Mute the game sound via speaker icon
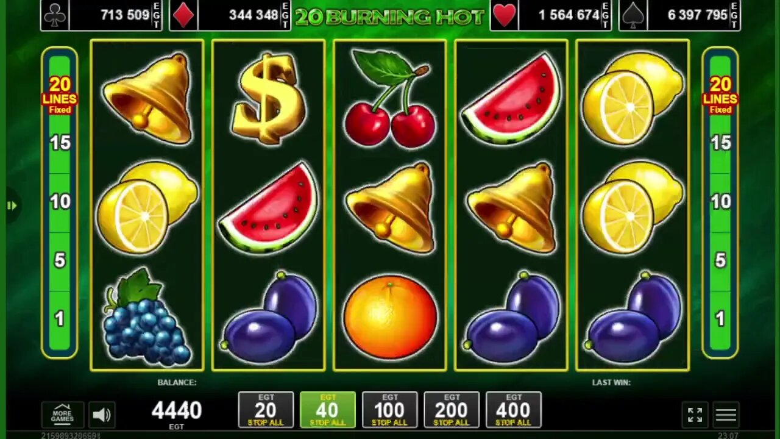The width and height of the screenshot is (780, 439). (x=102, y=415)
